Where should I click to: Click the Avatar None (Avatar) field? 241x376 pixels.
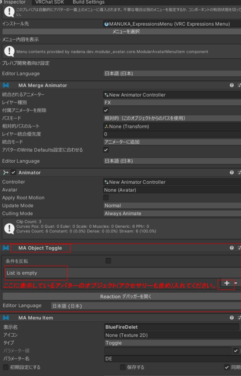coord(172,190)
